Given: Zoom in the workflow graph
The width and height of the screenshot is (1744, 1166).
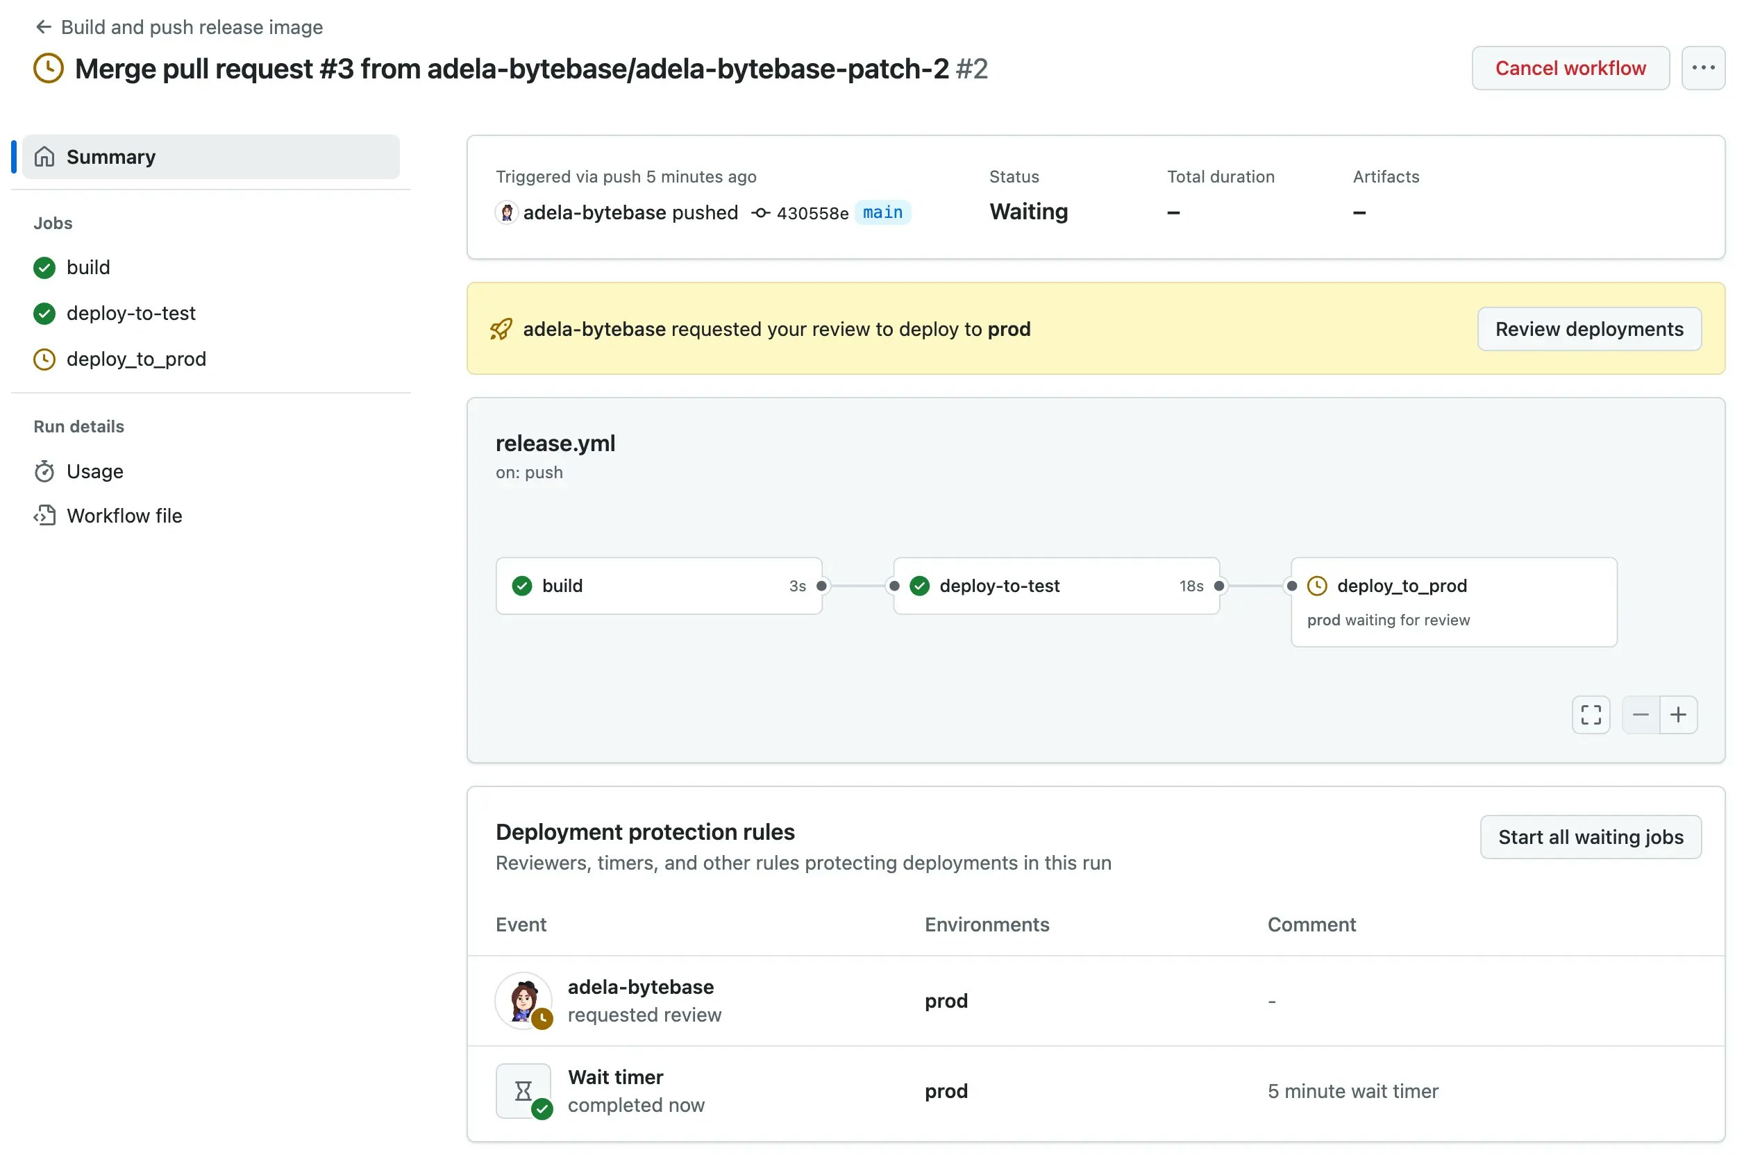Looking at the screenshot, I should [1678, 715].
